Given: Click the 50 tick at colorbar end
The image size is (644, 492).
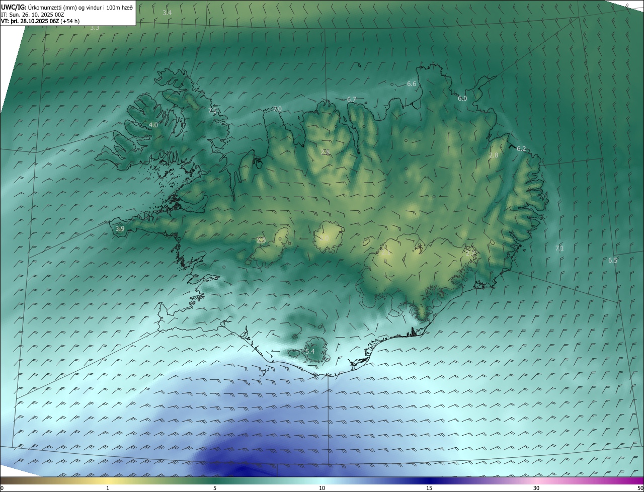Looking at the screenshot, I should pyautogui.click(x=640, y=488).
